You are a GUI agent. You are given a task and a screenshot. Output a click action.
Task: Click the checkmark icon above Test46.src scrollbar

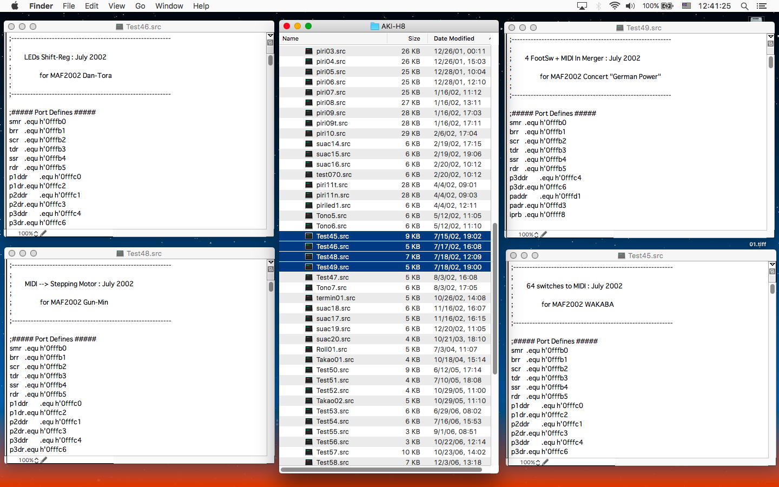click(x=270, y=43)
